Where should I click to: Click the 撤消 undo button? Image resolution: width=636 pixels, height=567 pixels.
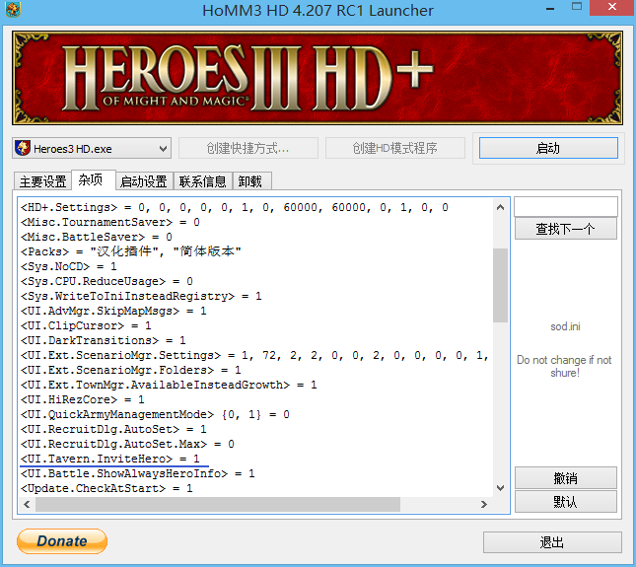565,478
